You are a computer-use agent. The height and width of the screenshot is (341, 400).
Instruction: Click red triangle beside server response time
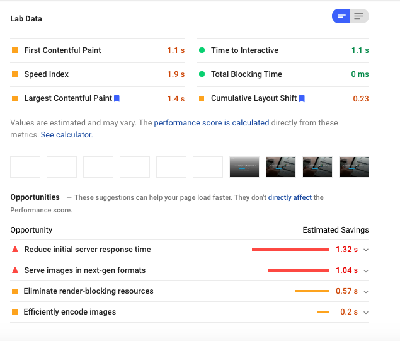pyautogui.click(x=15, y=249)
